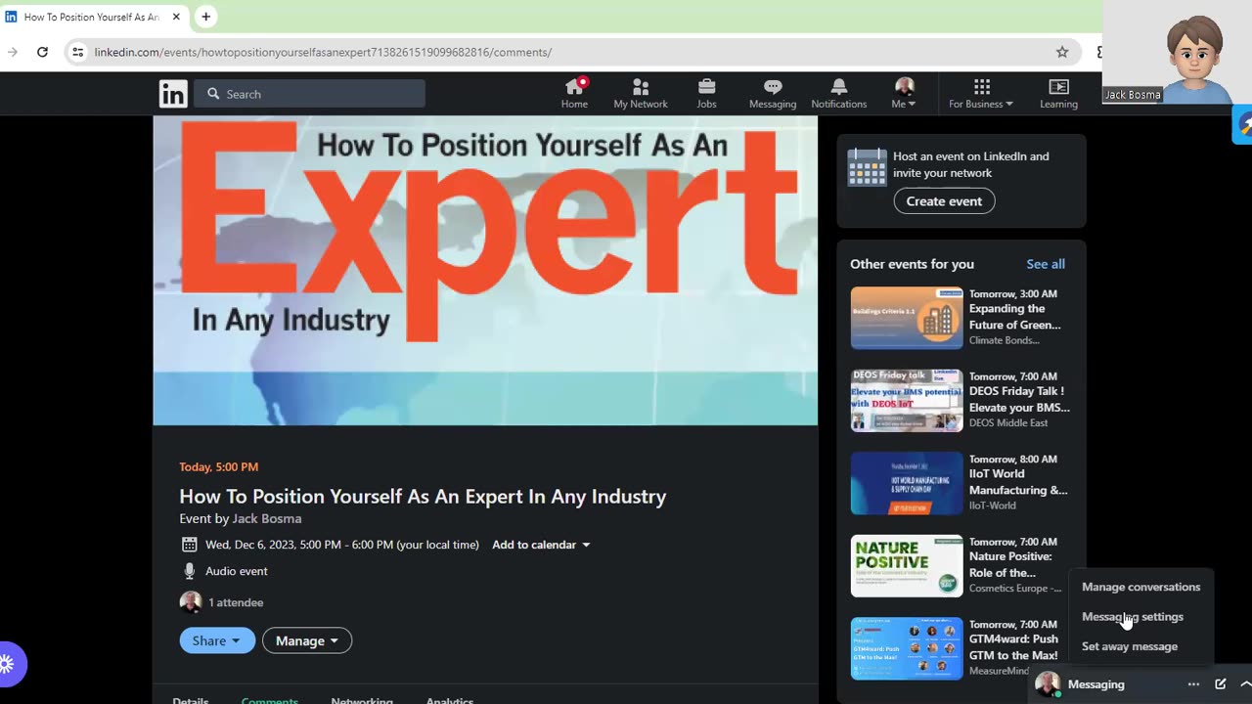Open the Notifications bell
The width and height of the screenshot is (1252, 704).
838,94
